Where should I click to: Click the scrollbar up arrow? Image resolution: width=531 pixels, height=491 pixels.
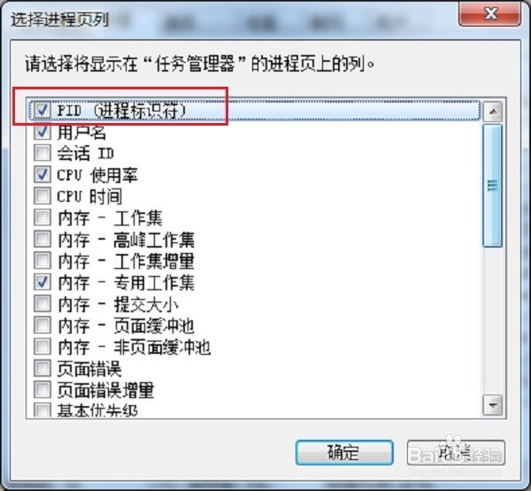pos(493,111)
